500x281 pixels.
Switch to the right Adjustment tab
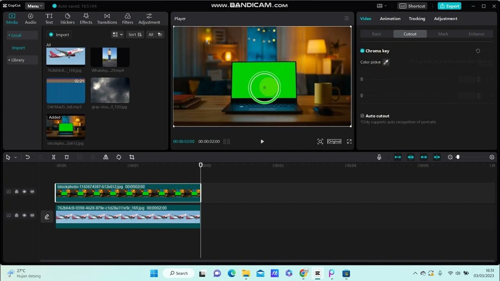point(446,18)
